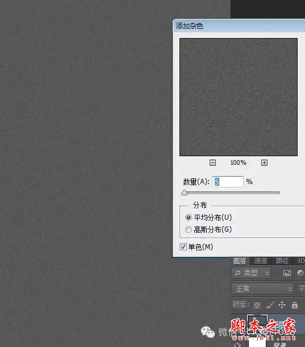Switch to the 路径 paths tab
This screenshot has height=347, width=305.
click(282, 261)
